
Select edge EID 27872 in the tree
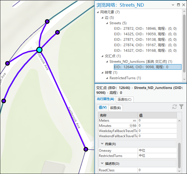tap(145, 29)
